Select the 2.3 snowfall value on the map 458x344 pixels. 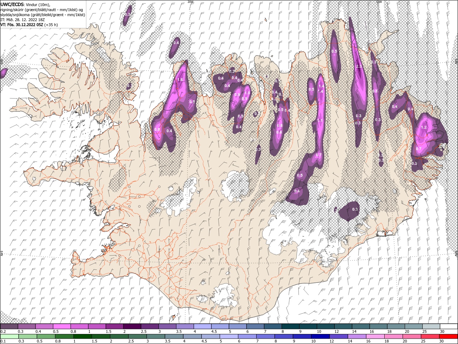(x=359, y=67)
